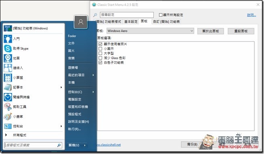Expand left-column 控制台 submenu arrow
The height and width of the screenshot is (154, 264).
coord(61,126)
